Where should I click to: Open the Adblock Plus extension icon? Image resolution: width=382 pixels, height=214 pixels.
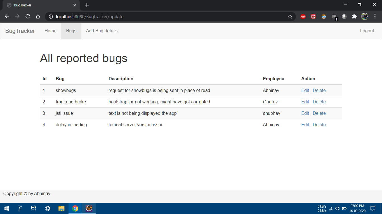[x=303, y=16]
